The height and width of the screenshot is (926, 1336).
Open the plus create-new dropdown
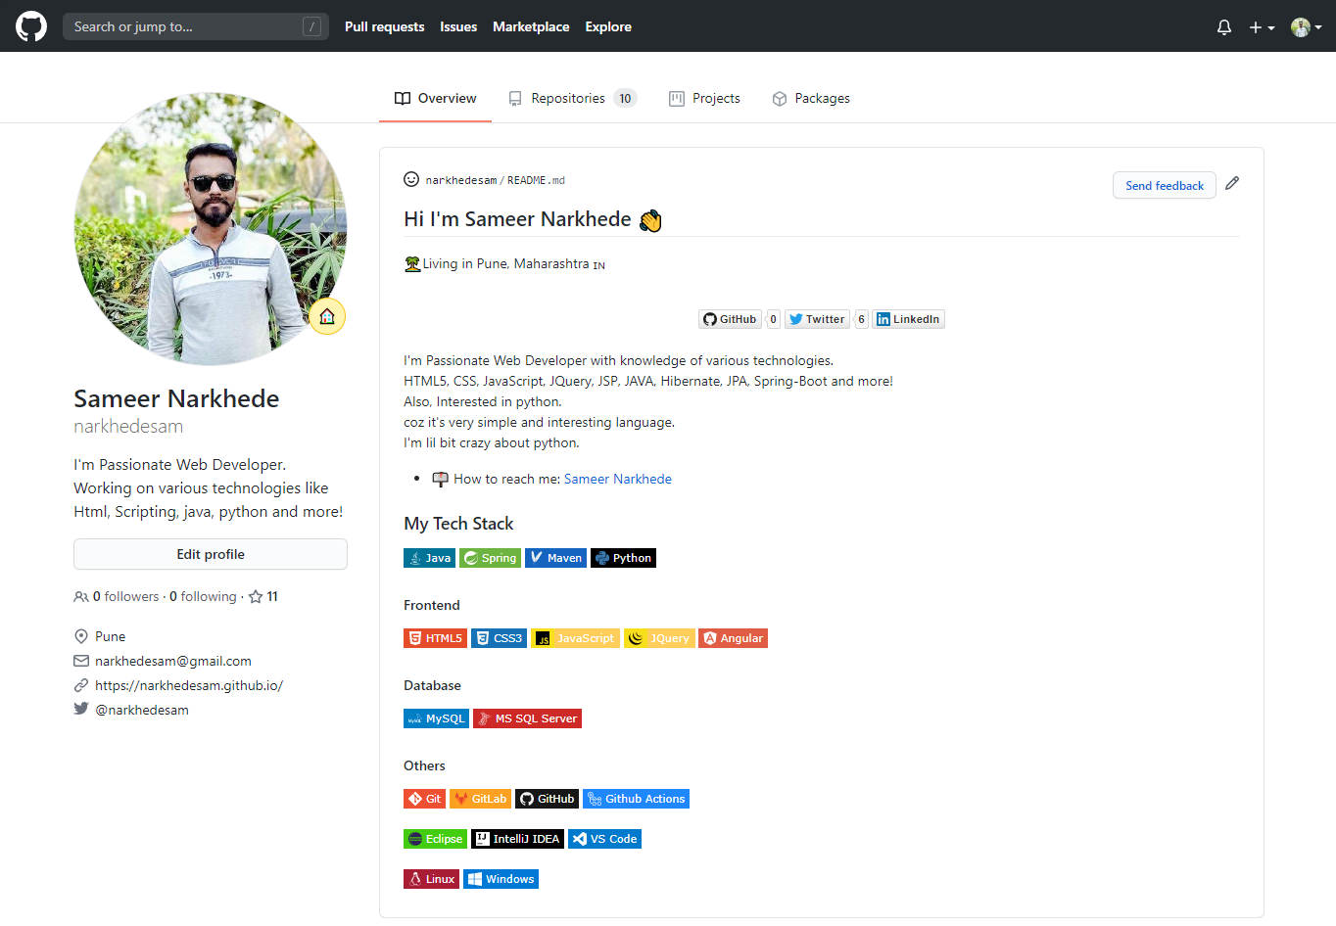tap(1262, 27)
